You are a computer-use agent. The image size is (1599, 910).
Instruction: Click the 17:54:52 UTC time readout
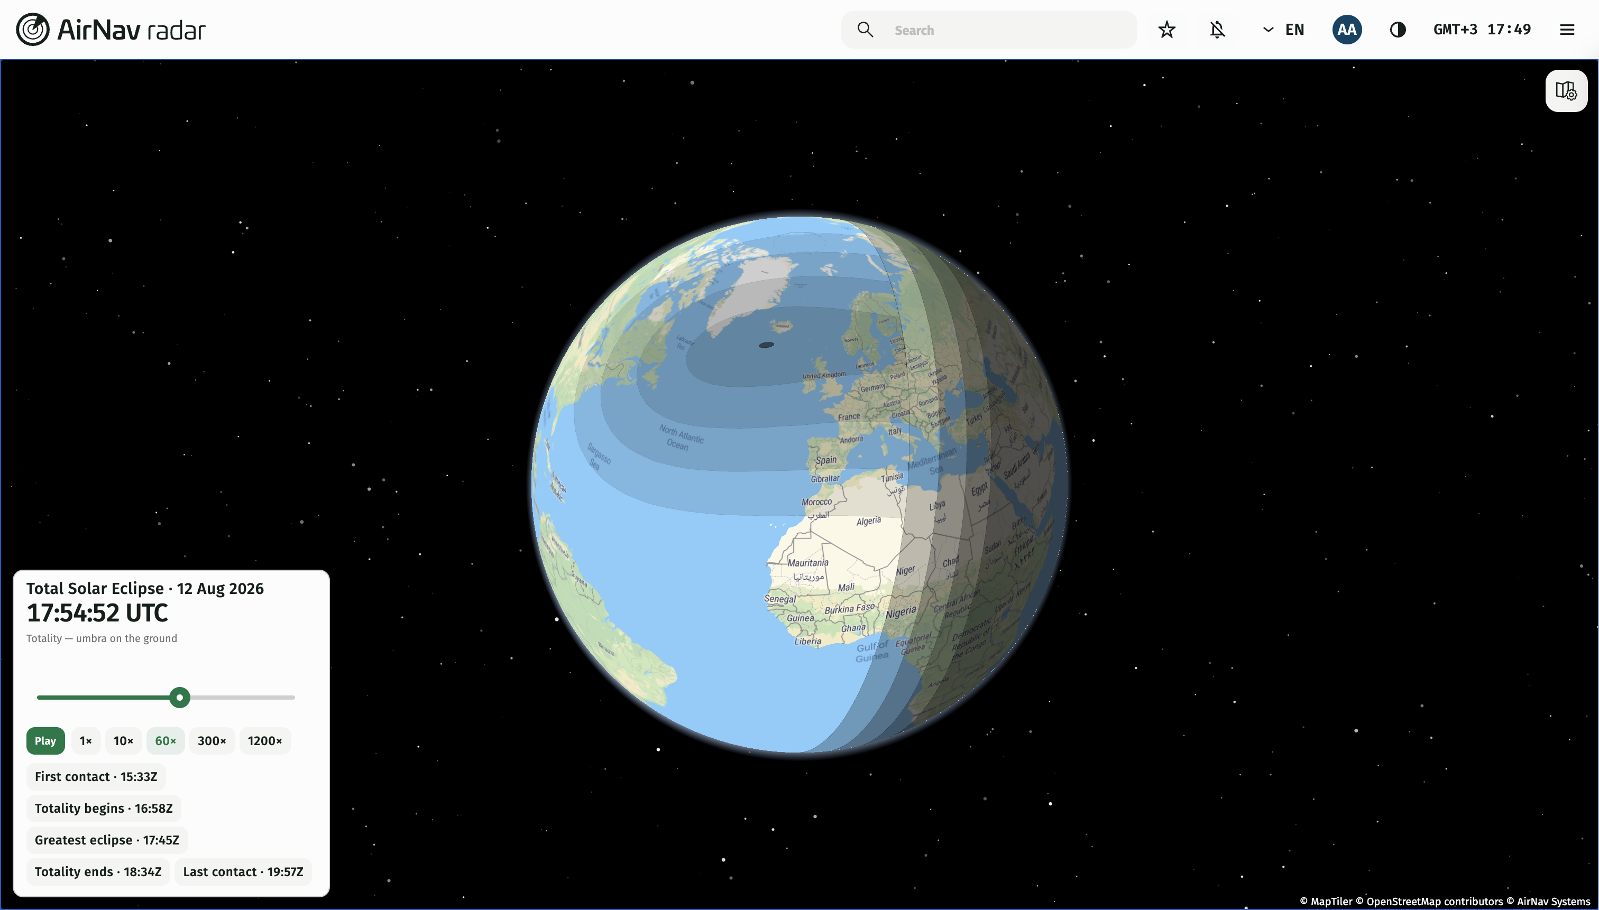click(97, 613)
